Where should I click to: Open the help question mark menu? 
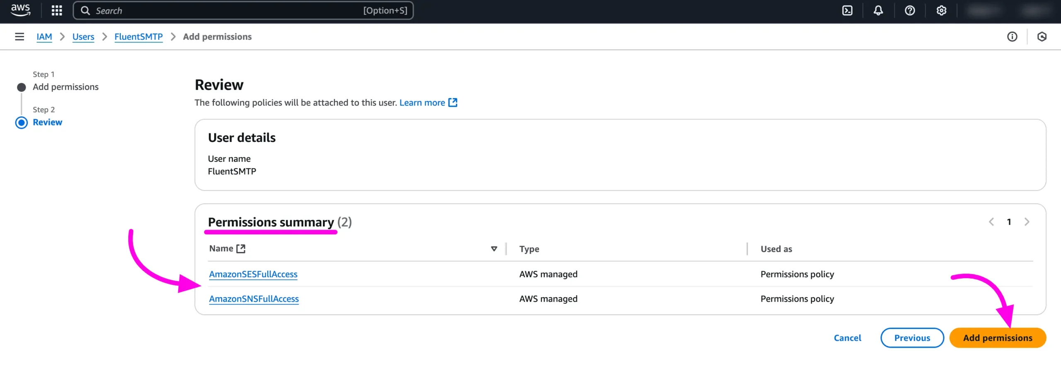click(910, 10)
